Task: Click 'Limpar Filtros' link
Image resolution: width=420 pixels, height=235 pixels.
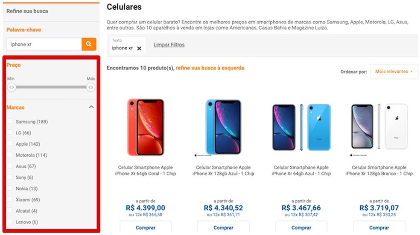Action: tap(169, 45)
